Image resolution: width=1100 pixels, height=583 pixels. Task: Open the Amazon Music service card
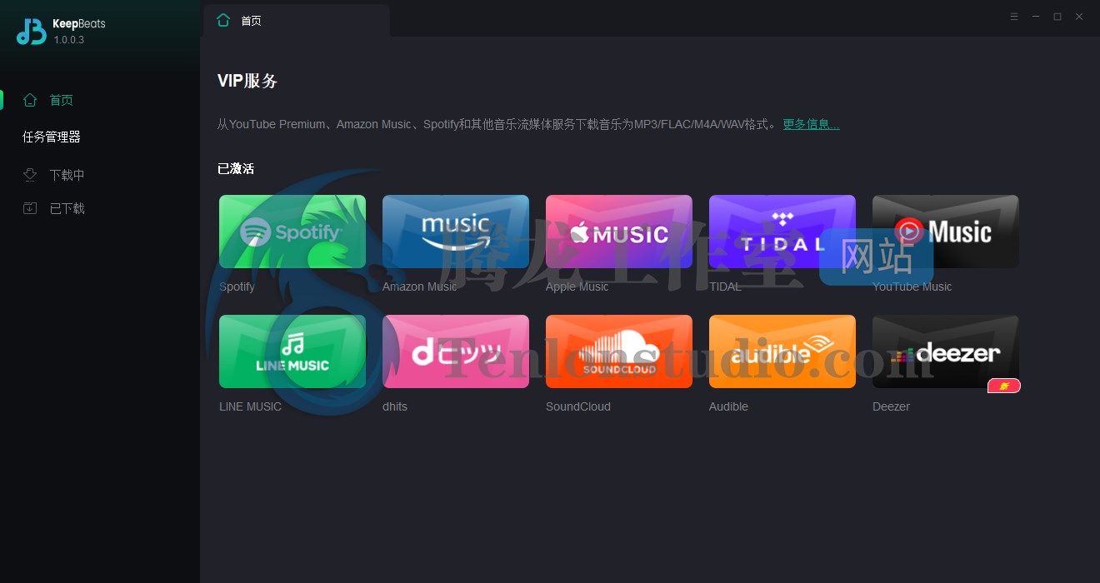tap(456, 232)
